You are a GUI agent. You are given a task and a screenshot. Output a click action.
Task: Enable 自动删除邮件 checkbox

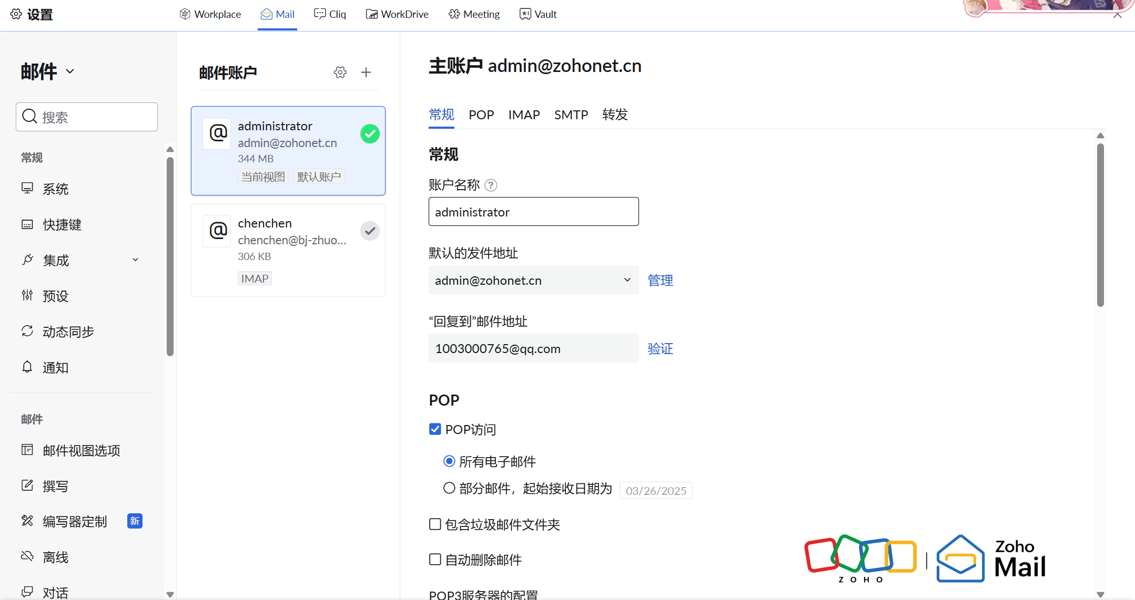click(435, 560)
